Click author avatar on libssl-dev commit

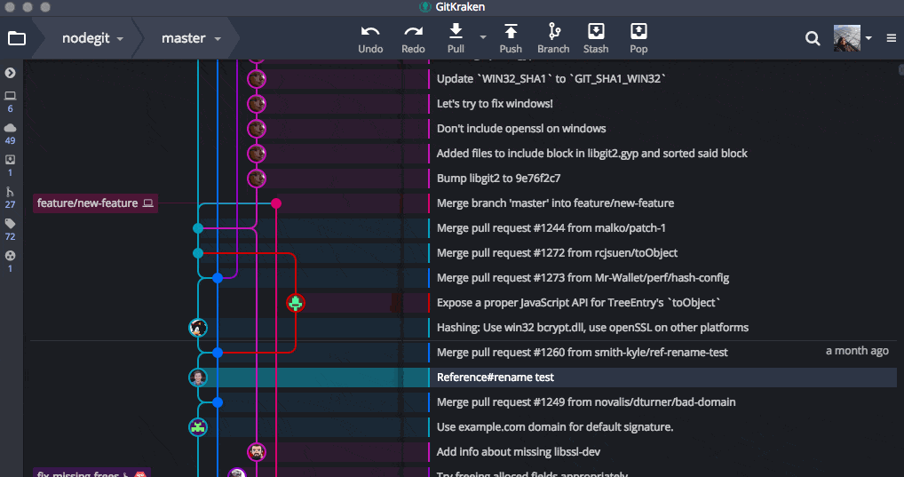pyautogui.click(x=257, y=451)
